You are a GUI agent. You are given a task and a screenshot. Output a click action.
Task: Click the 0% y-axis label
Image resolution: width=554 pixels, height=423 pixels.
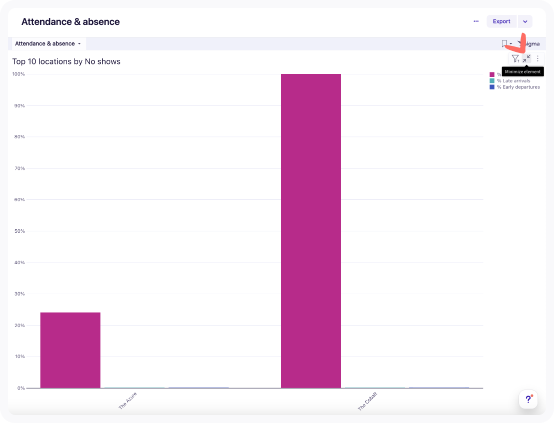21,388
